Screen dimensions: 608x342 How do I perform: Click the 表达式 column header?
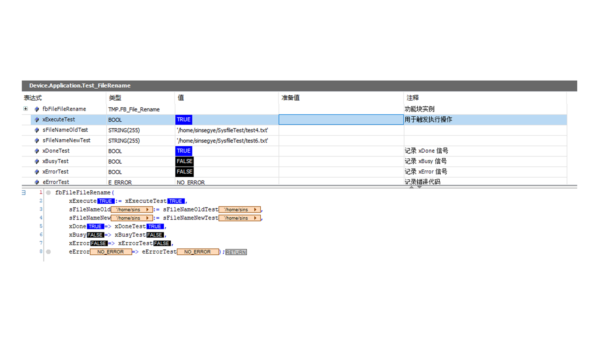[64, 98]
